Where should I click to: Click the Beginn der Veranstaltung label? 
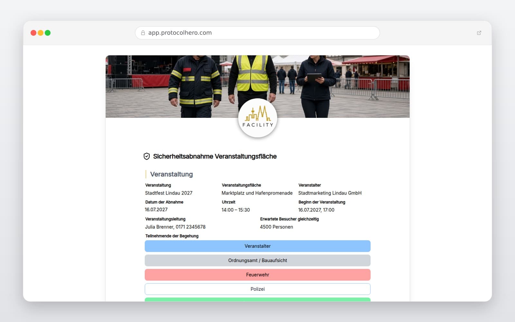point(322,202)
